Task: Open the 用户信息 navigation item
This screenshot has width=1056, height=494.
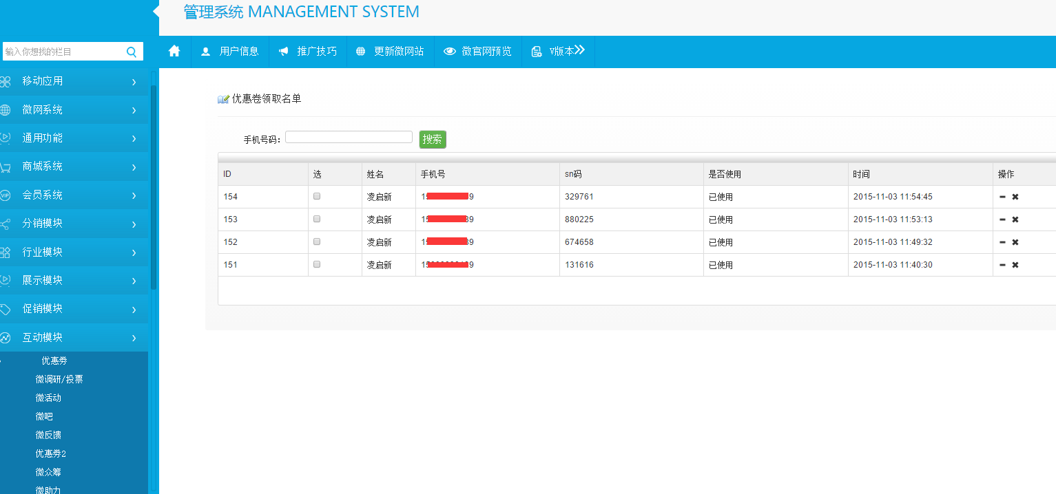Action: click(x=230, y=52)
